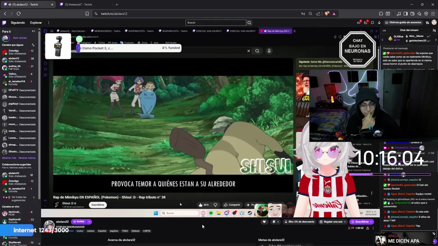Toggle follow heart button for abdara12

264,222
